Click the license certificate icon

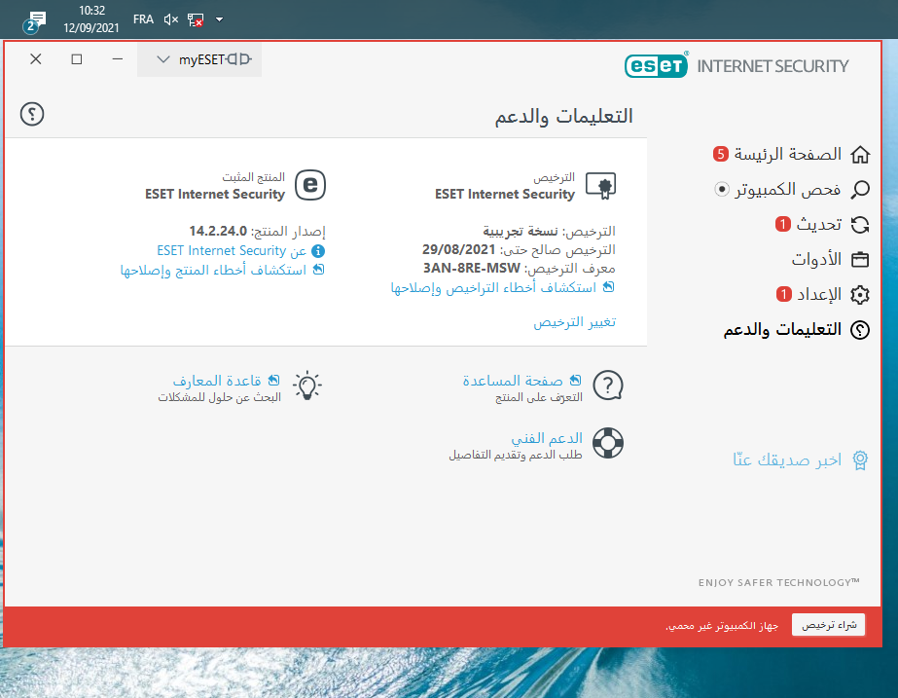point(600,186)
